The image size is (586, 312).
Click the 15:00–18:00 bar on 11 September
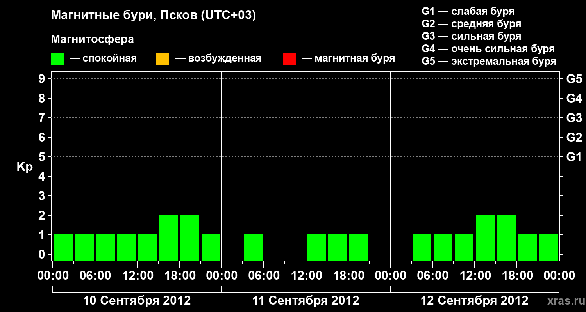(338, 247)
